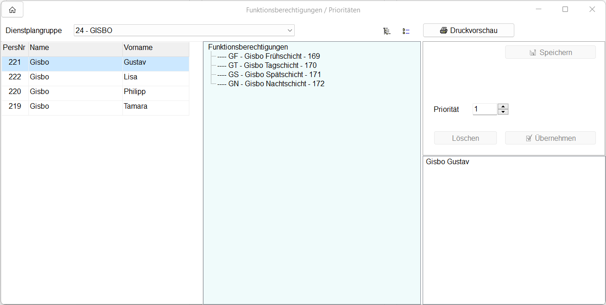606x305 pixels.
Task: Select GN - Gisbo Nachtschicht - 172
Action: (x=276, y=84)
